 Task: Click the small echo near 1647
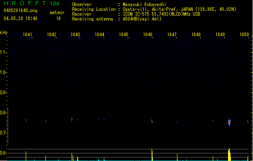[177, 122]
